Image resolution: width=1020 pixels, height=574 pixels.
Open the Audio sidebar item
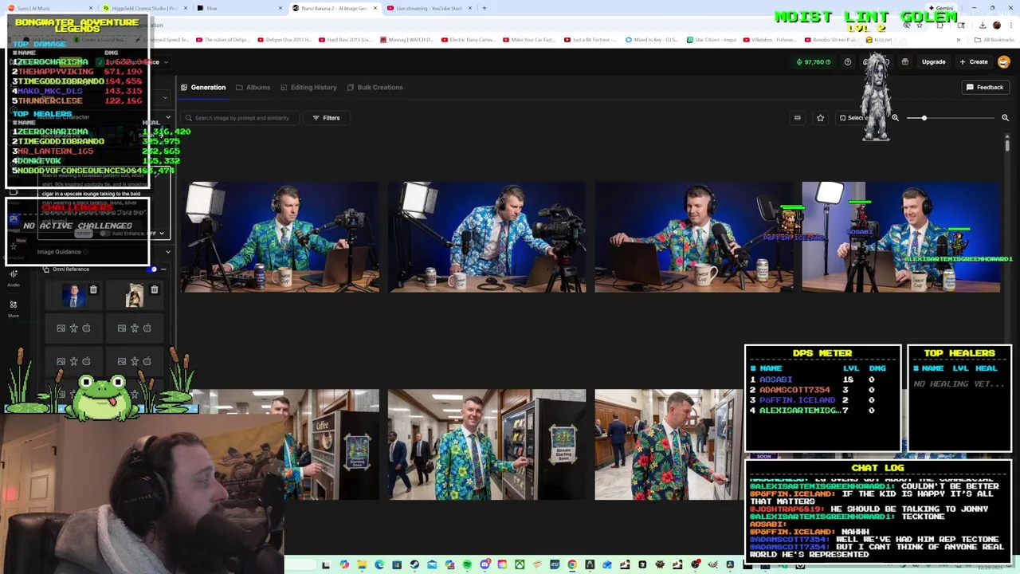14,278
